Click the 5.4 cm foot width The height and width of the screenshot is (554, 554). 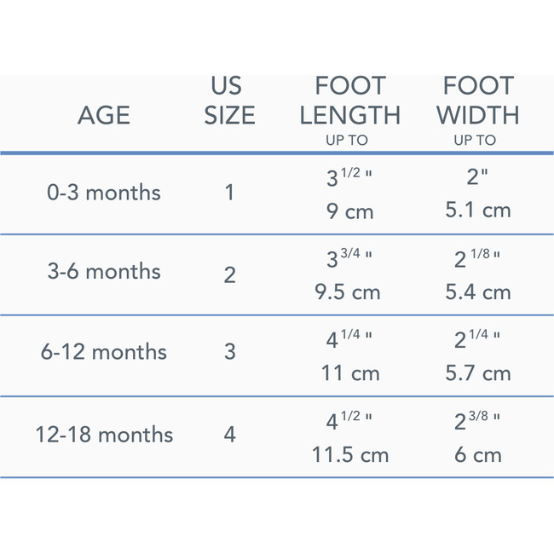(478, 292)
